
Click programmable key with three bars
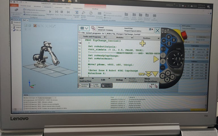click(174, 40)
